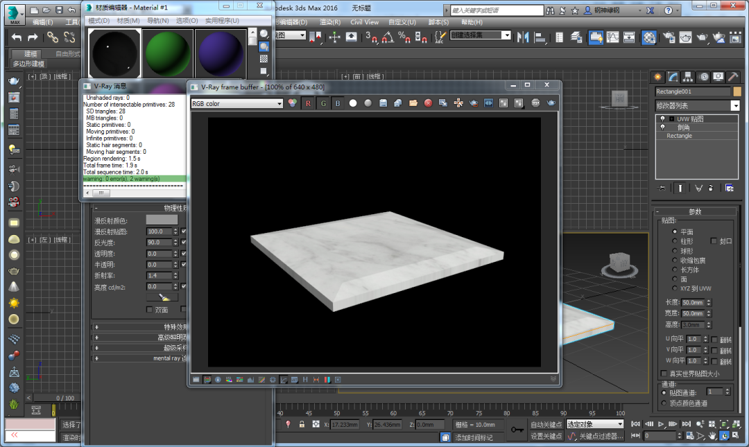Viewport: 749px width, 447px height.
Task: Open the Utilities hammer panel tab
Action: click(733, 77)
